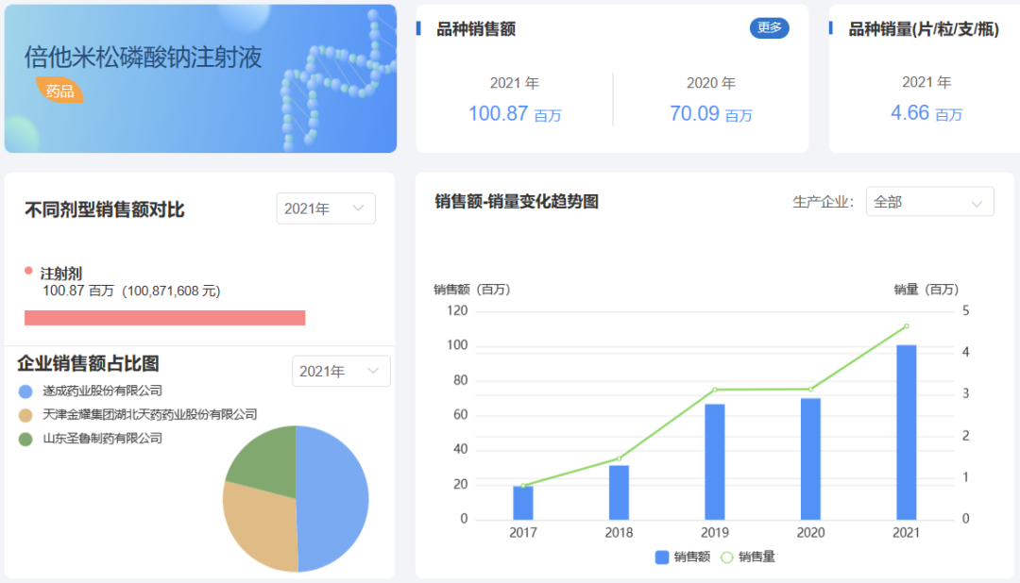Screen dimensions: 1020x583
Task: Click the 100.87 百万 2021 sales figure
Action: (515, 114)
